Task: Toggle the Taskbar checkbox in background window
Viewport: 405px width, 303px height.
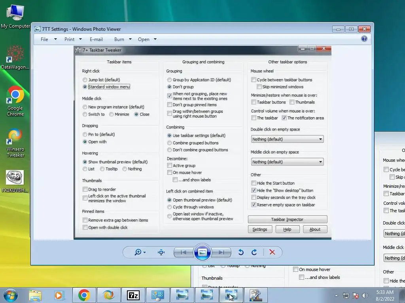Action: (x=386, y=193)
